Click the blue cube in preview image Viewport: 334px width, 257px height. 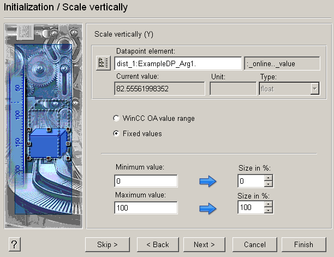47,144
